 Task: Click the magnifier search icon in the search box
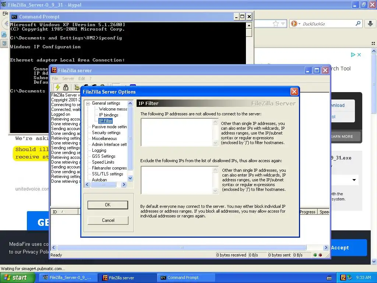[358, 24]
